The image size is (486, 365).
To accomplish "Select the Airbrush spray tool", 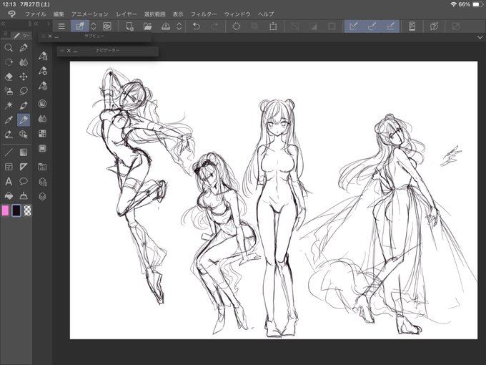I will (x=9, y=91).
